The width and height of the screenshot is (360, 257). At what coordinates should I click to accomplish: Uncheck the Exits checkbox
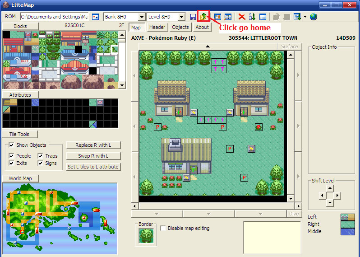[x=11, y=163]
